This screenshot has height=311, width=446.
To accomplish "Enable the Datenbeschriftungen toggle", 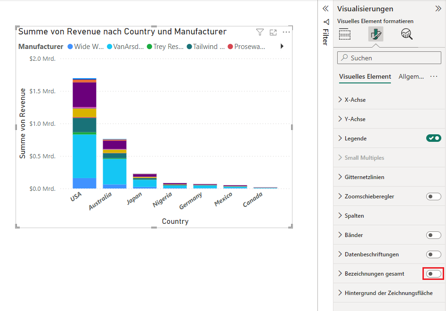I will tap(433, 254).
